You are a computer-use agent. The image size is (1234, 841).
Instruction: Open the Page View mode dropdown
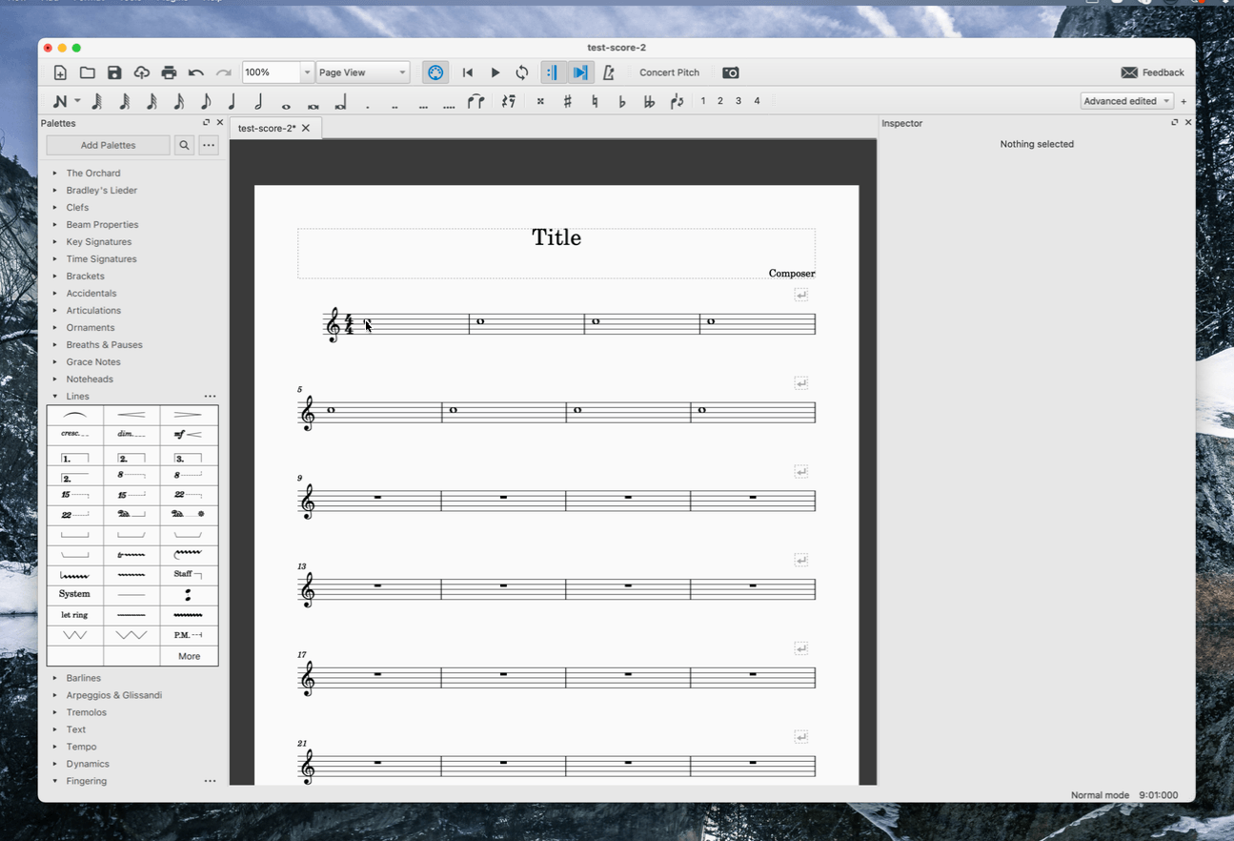tap(363, 72)
